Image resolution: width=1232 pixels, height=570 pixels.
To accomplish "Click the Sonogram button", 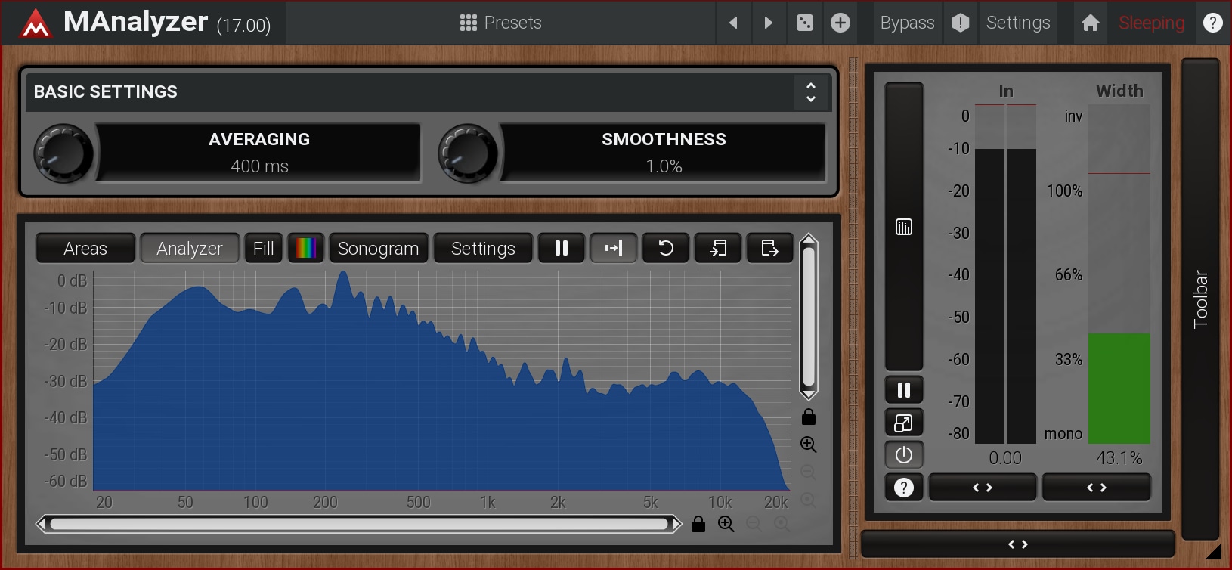I will pos(378,248).
